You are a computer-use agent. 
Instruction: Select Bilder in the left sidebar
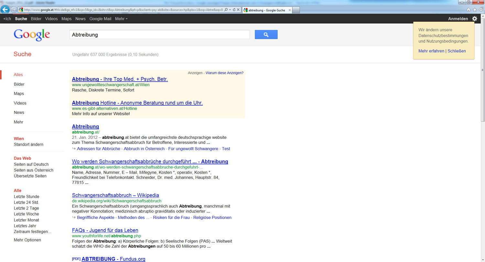click(19, 84)
